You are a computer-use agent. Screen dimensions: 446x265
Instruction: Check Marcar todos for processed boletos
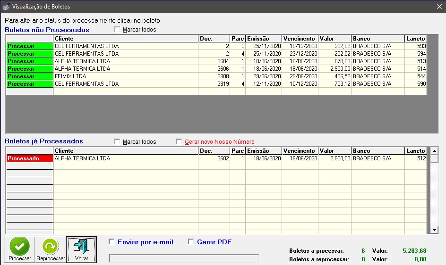[x=117, y=142]
